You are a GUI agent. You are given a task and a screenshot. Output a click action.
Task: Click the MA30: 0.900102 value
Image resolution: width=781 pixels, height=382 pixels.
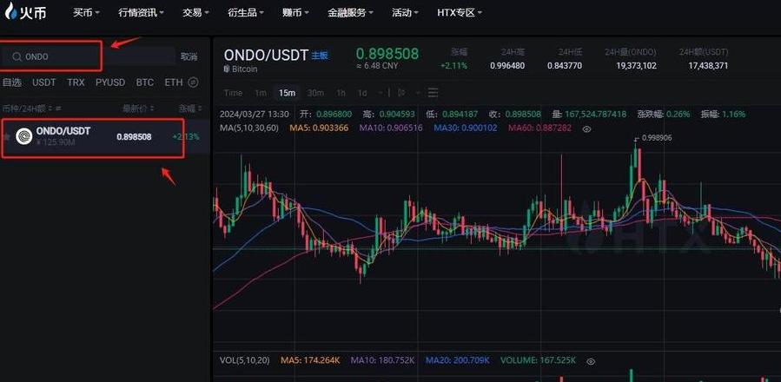point(466,128)
